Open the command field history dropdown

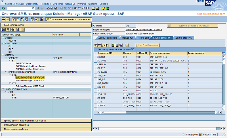click(33, 8)
